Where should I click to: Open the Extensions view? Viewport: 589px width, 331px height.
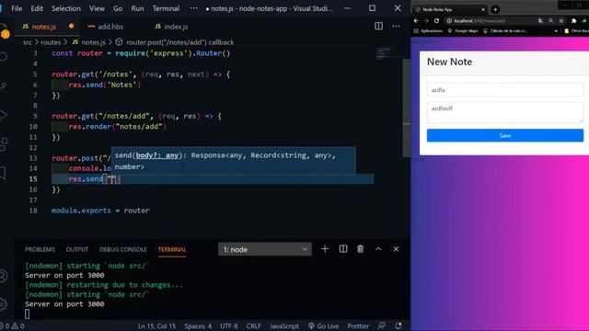point(4,143)
